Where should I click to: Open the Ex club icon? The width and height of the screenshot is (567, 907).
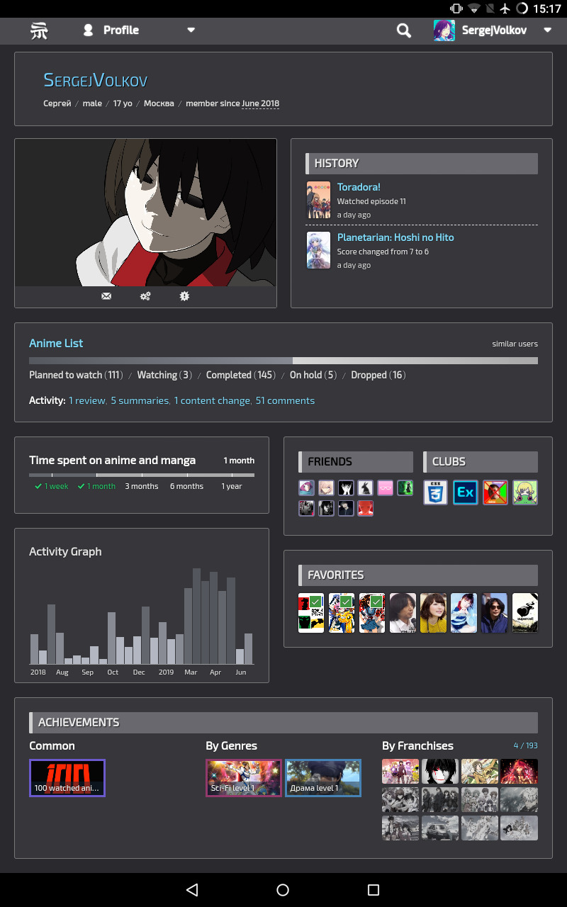(x=466, y=492)
